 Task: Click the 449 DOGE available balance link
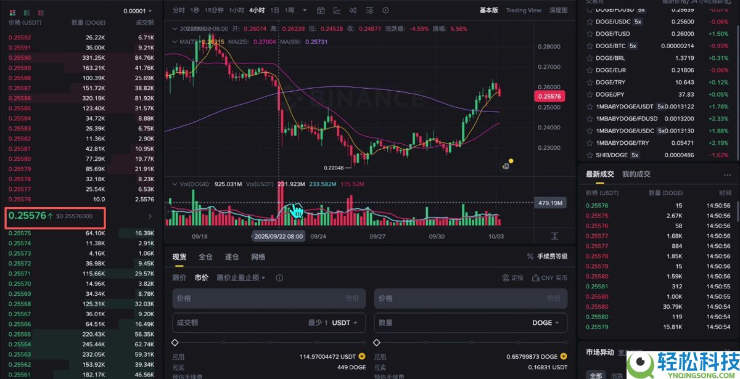pyautogui.click(x=350, y=368)
